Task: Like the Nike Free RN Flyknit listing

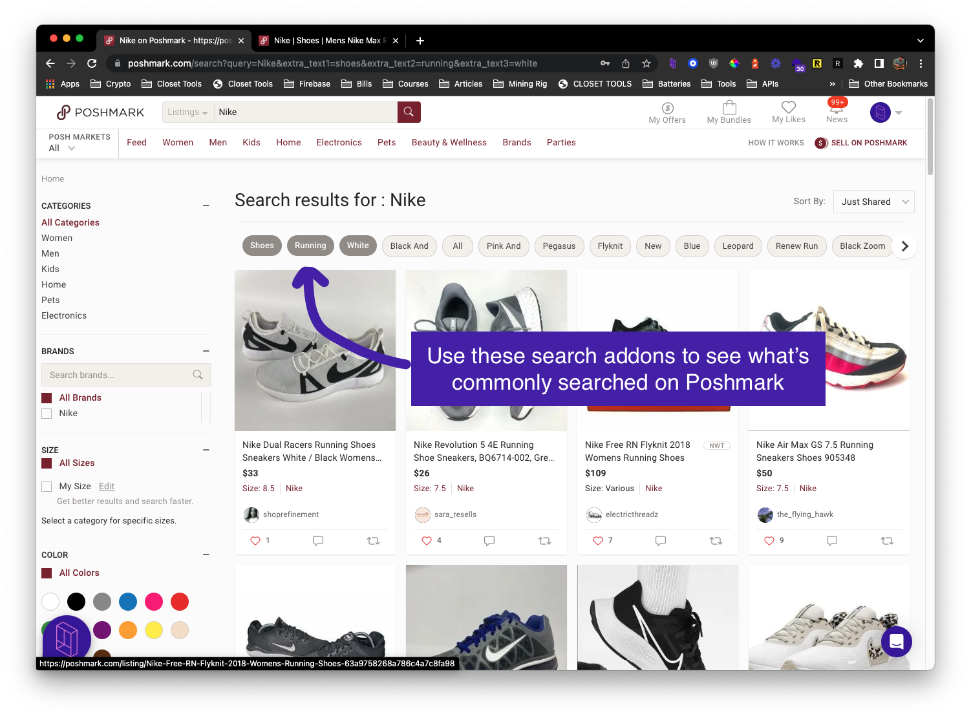Action: tap(598, 541)
